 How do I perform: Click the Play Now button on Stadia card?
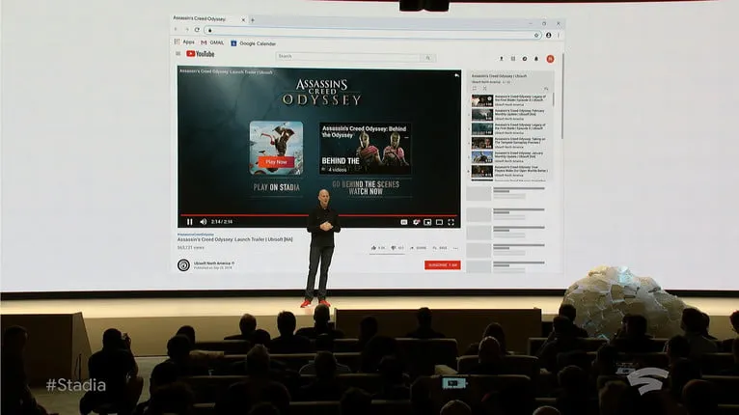[x=276, y=162]
